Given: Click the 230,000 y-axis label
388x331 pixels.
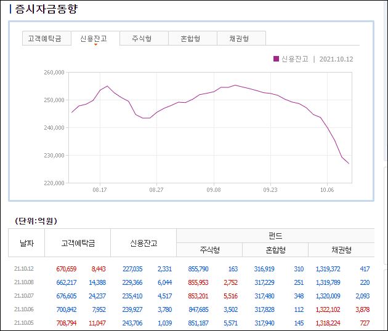Looking at the screenshot, I should pos(54,156).
